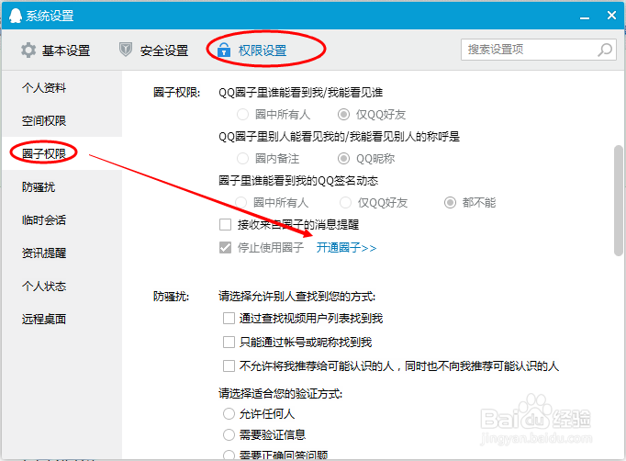The image size is (626, 461).
Task: Select 仅QQ好友 for signature updates
Action: (x=345, y=203)
